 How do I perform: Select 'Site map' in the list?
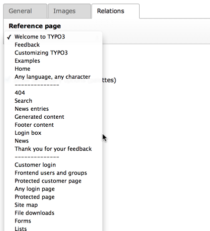pos(53,205)
